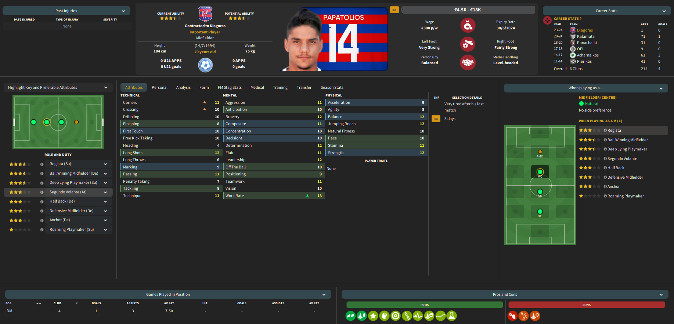
Task: Click the heartbeat pulse icon in Pros
Action: [x=418, y=316]
